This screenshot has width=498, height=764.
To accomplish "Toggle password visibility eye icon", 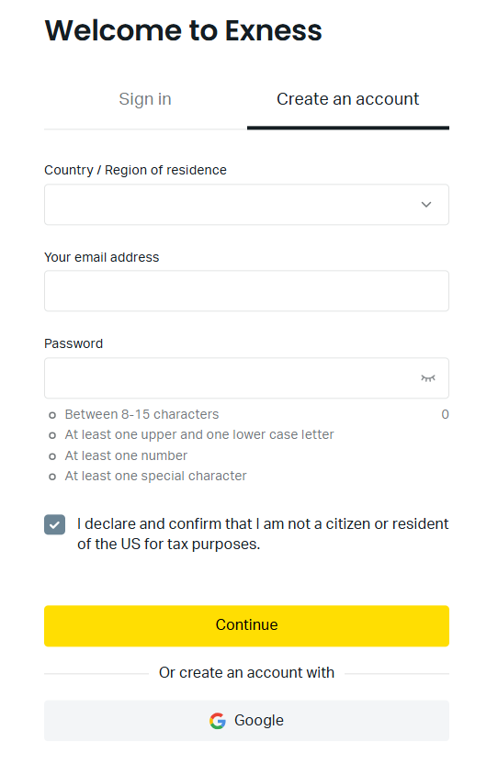I will (x=428, y=378).
